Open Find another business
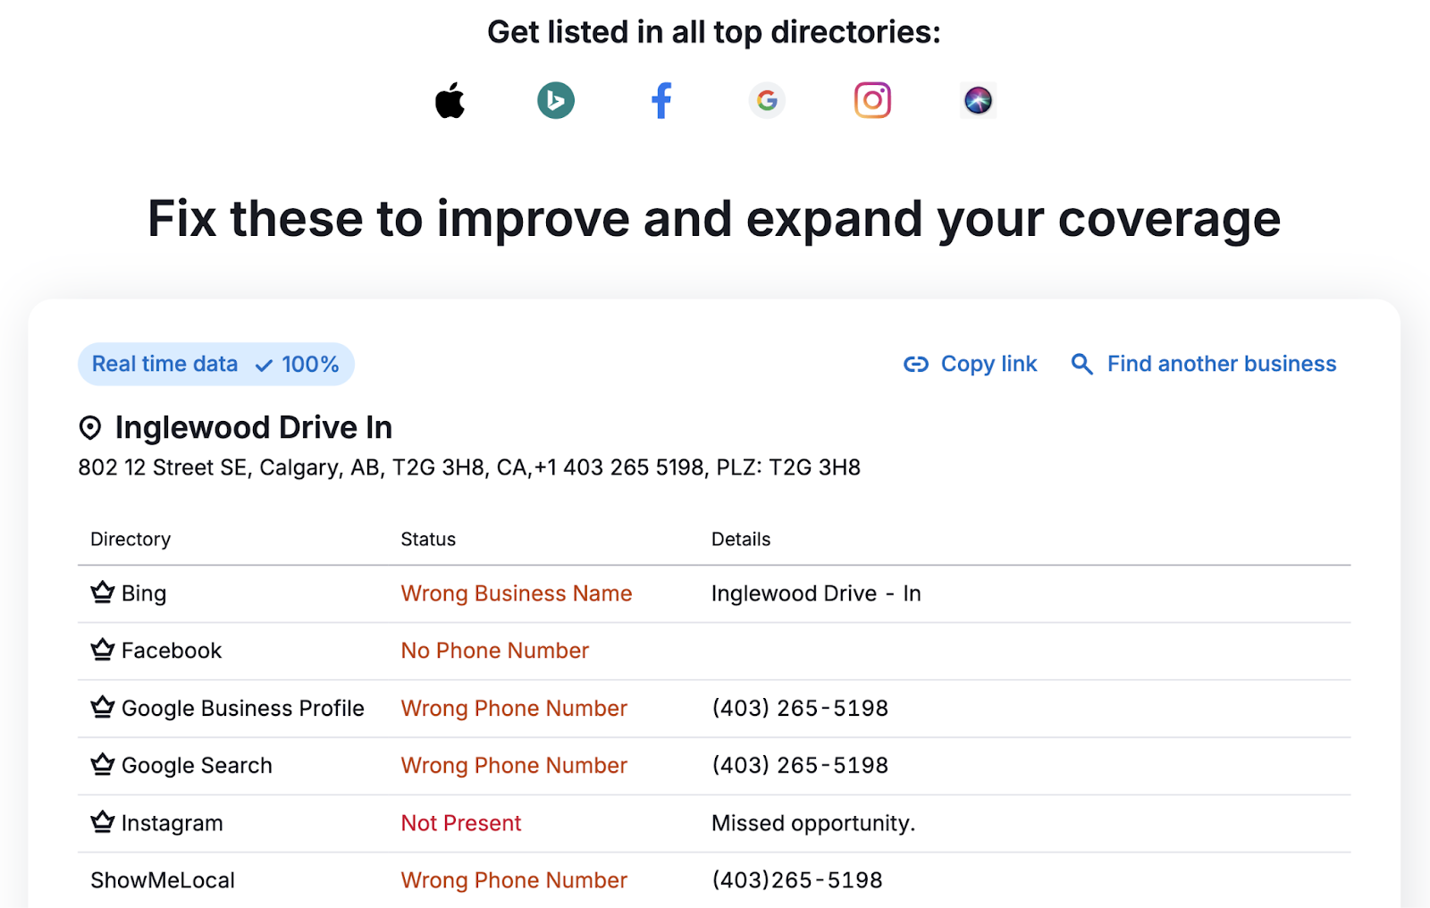This screenshot has width=1430, height=908. (1222, 364)
